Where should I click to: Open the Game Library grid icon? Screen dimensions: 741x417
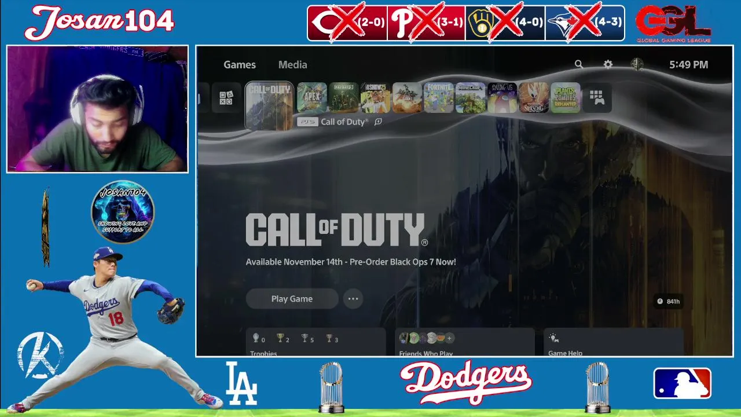[597, 98]
